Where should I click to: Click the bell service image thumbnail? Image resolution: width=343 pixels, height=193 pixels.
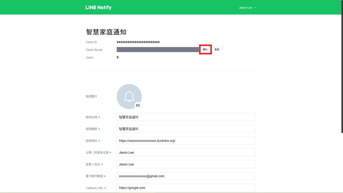tap(129, 96)
